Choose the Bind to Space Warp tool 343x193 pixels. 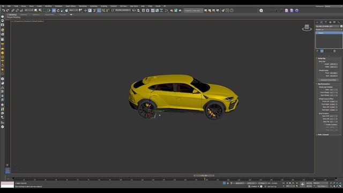(21, 11)
